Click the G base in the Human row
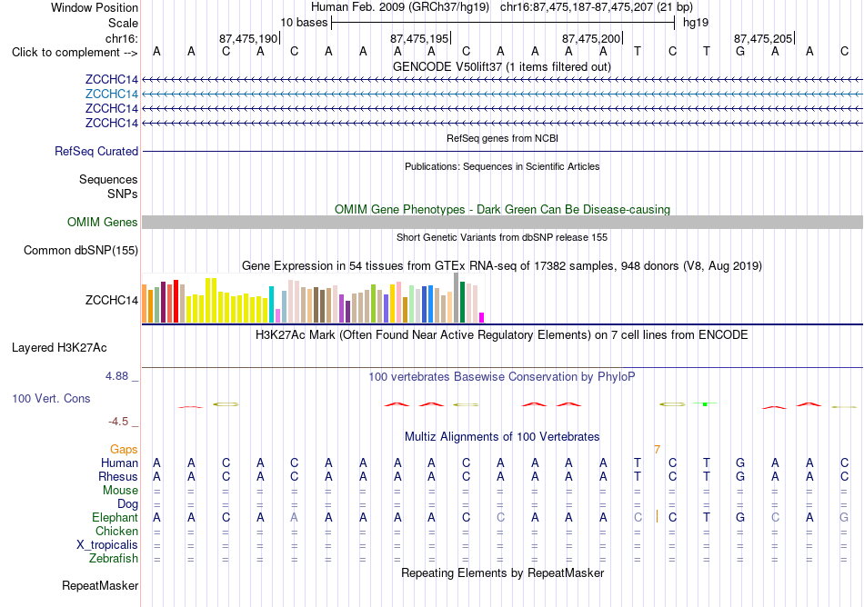Screen dimensions: 864x607 740,463
